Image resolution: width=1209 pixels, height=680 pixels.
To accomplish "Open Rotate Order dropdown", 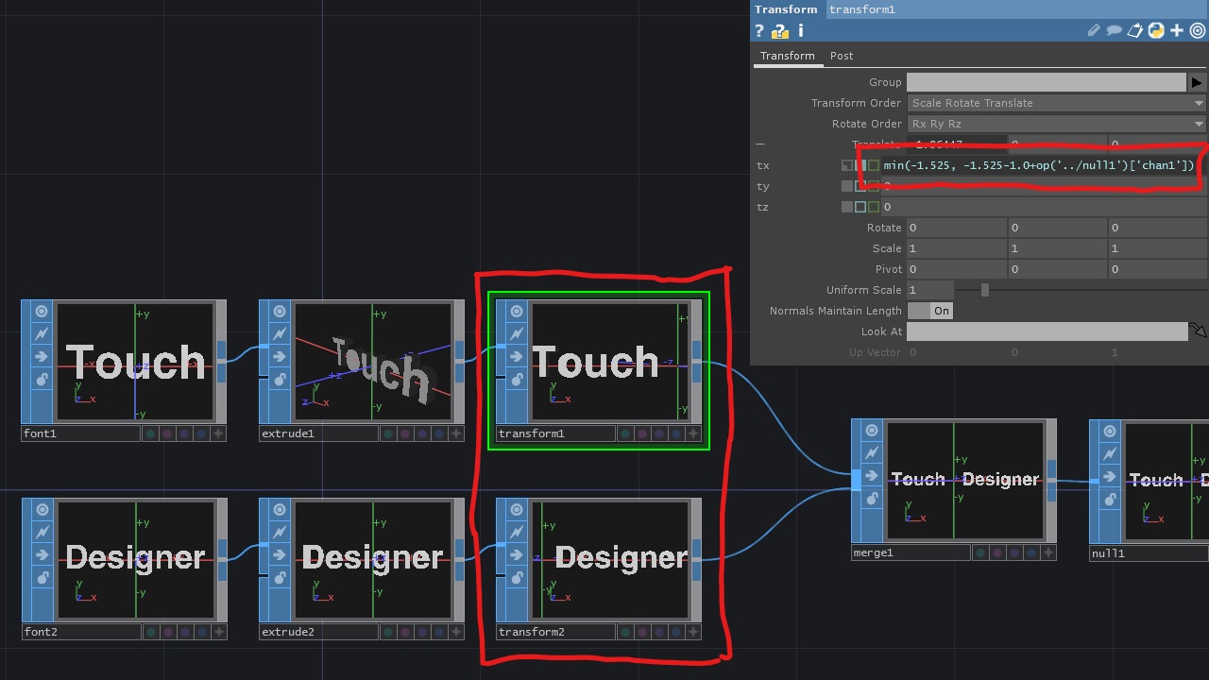I will coord(1056,124).
